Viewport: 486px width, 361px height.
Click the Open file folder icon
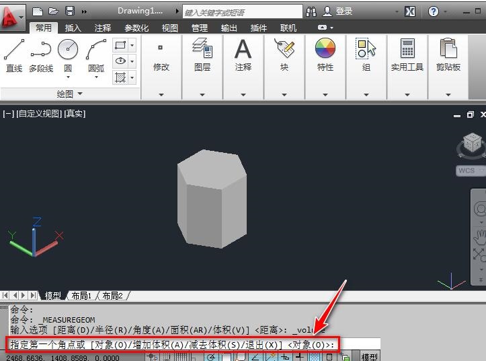(x=54, y=11)
